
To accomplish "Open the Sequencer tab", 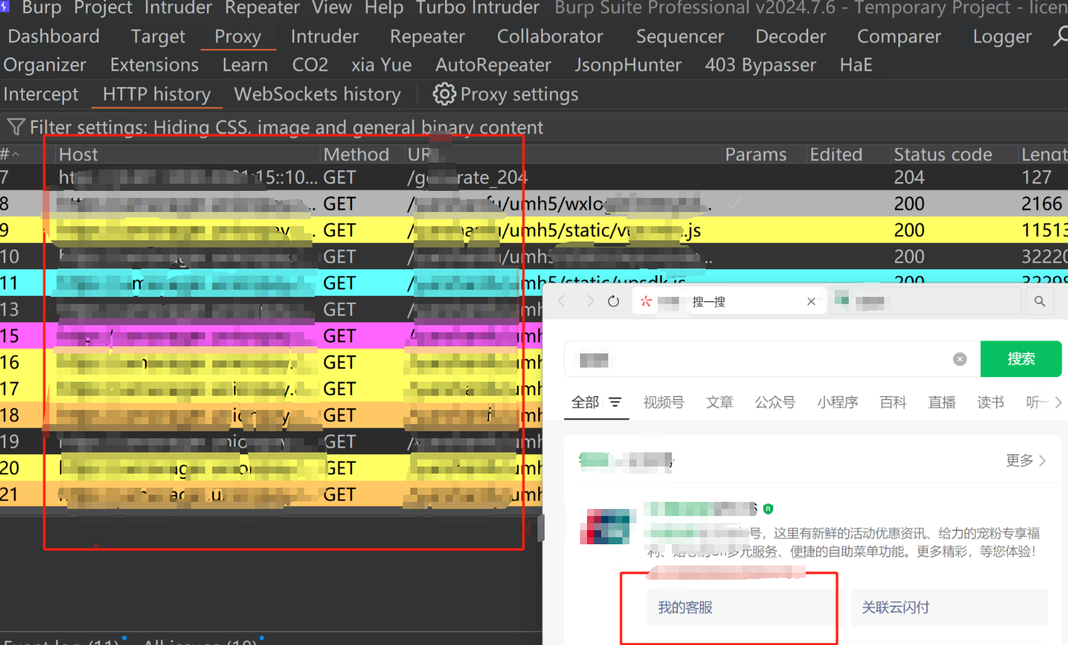I will pos(680,37).
